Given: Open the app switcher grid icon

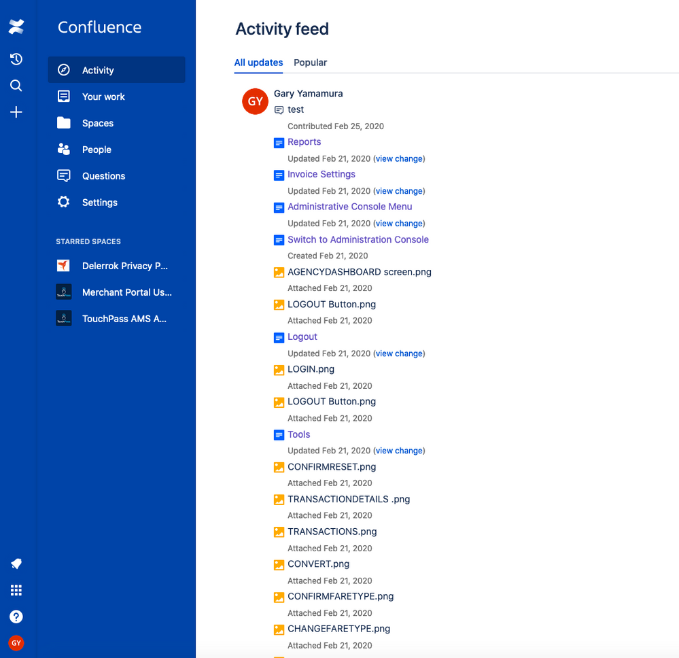Looking at the screenshot, I should coord(16,590).
